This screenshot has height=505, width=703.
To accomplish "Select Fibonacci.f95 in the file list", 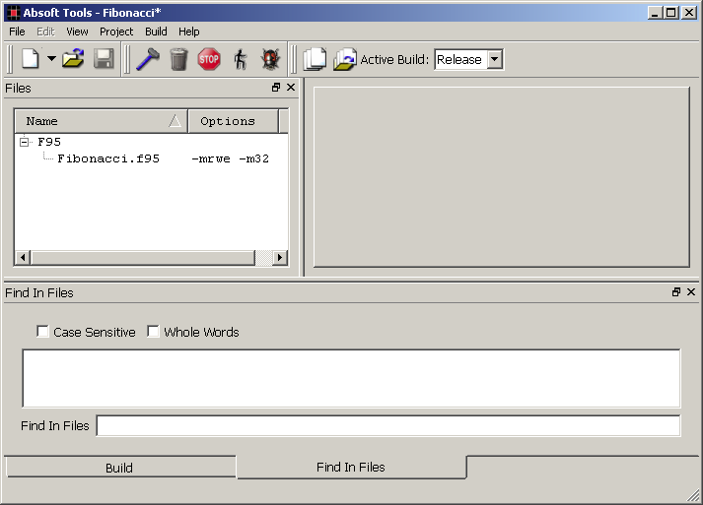I will coord(108,158).
